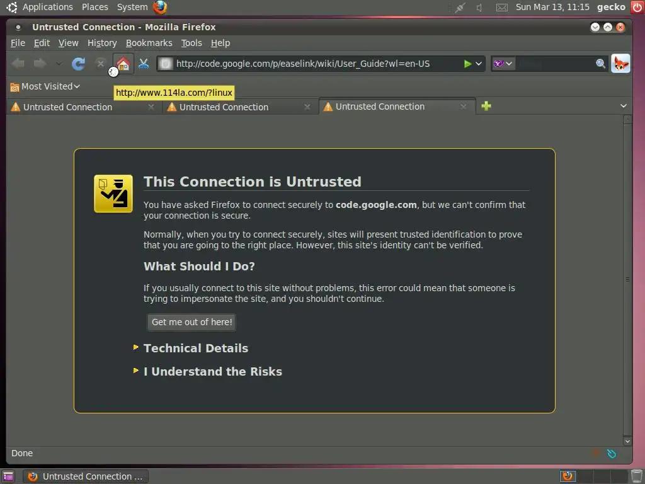Open the URL bar history dropdown
Viewport: 645px width, 484px height.
479,64
